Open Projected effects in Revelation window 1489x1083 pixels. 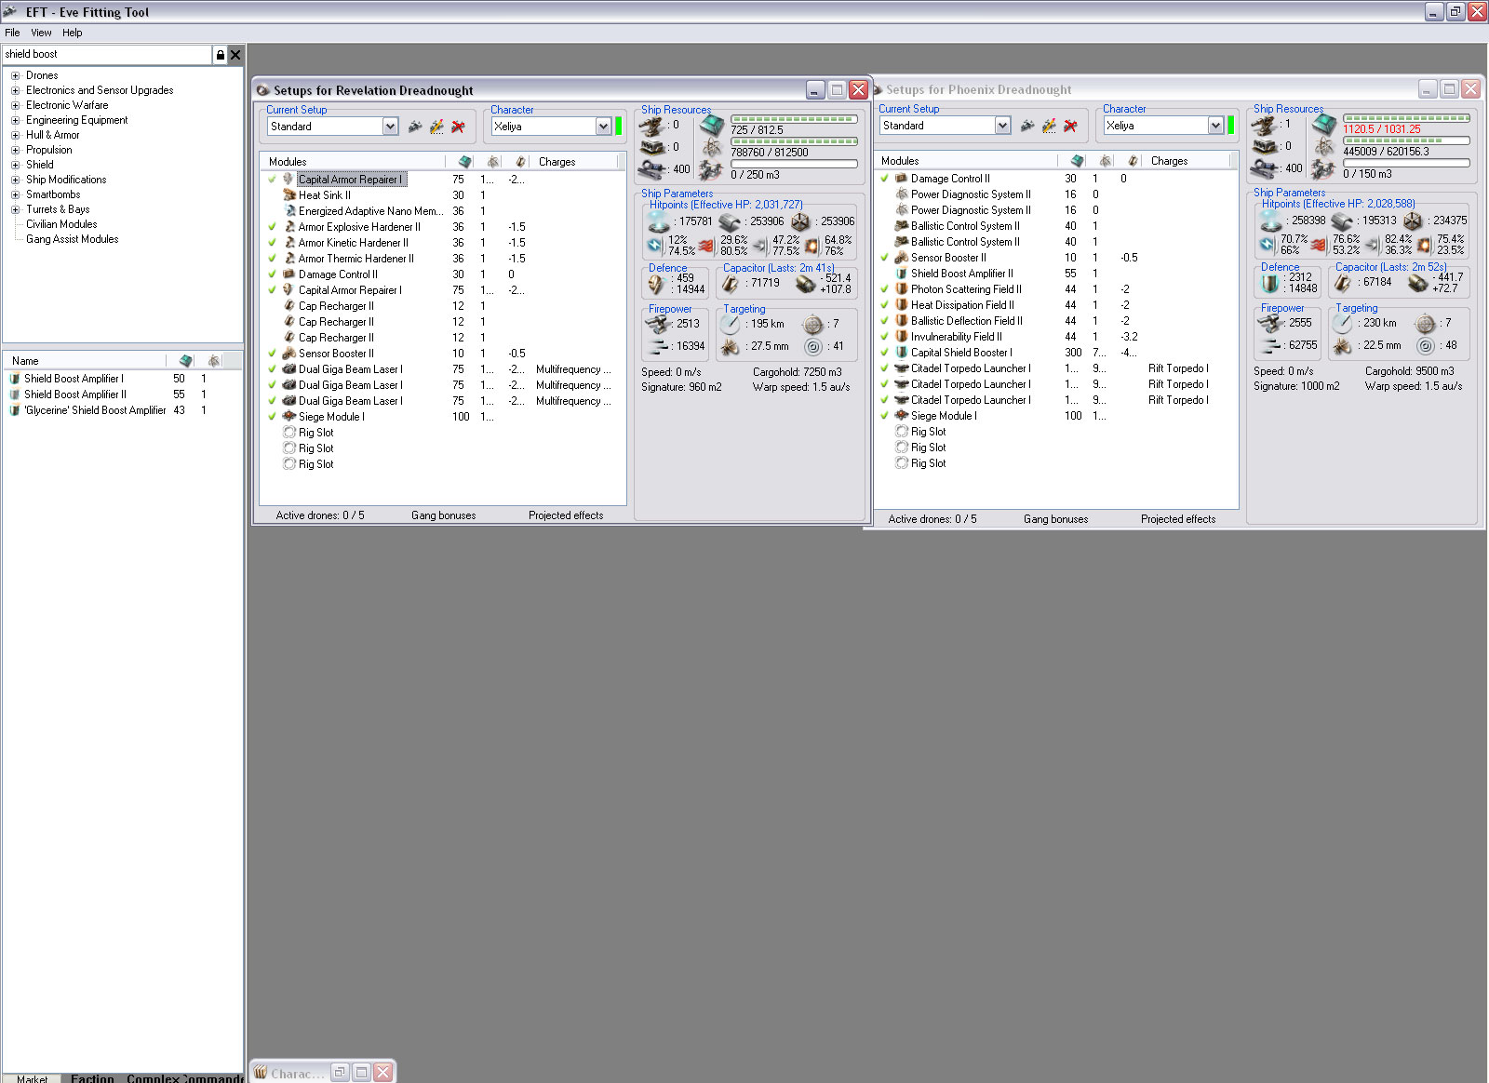tap(566, 515)
